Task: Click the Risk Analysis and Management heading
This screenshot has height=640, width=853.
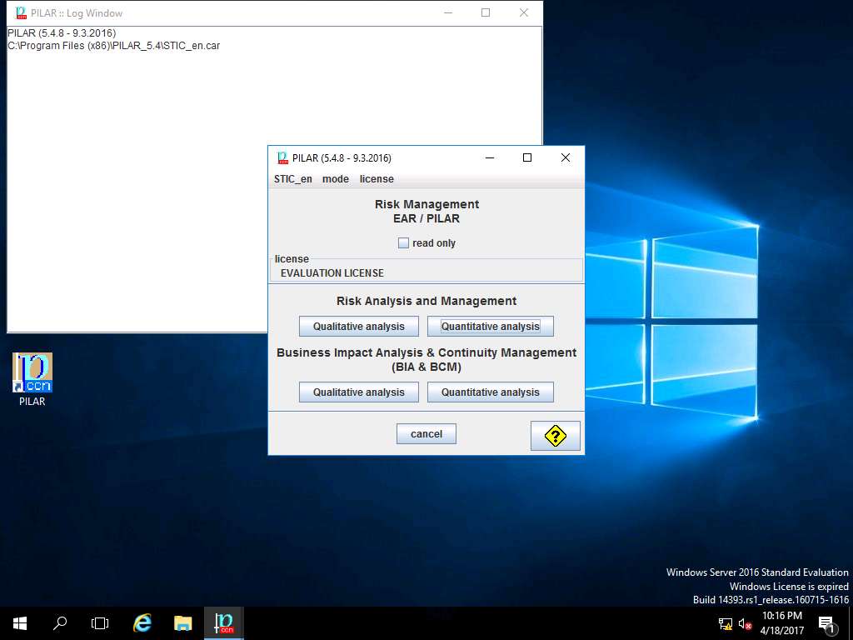Action: click(426, 301)
